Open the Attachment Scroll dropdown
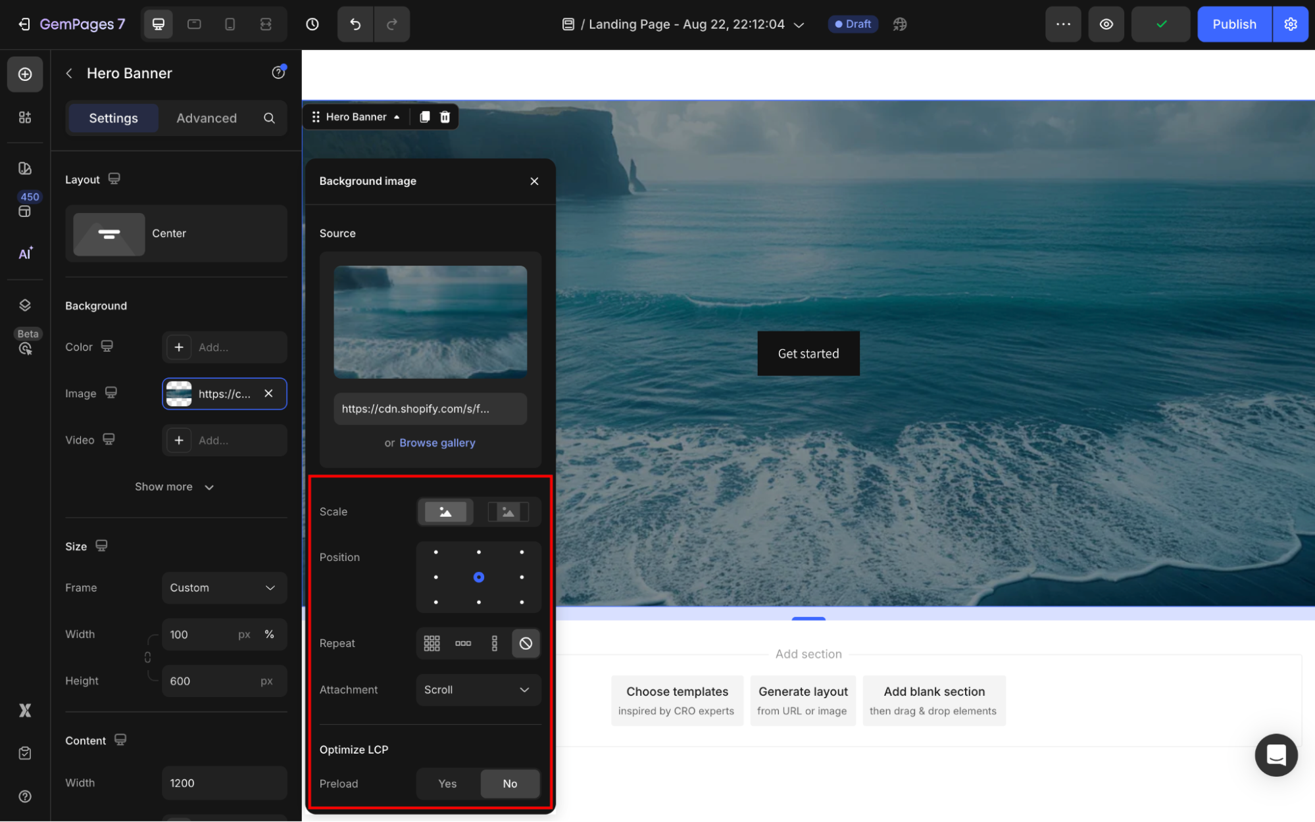 click(478, 690)
